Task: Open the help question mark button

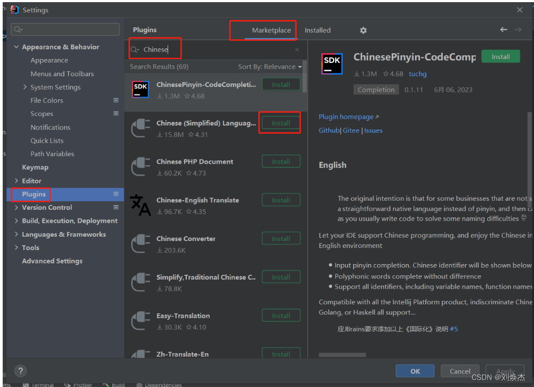Action: pos(20,371)
